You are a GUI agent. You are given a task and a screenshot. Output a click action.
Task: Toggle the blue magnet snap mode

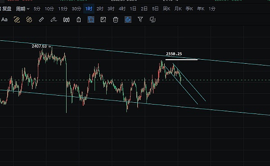128,20
